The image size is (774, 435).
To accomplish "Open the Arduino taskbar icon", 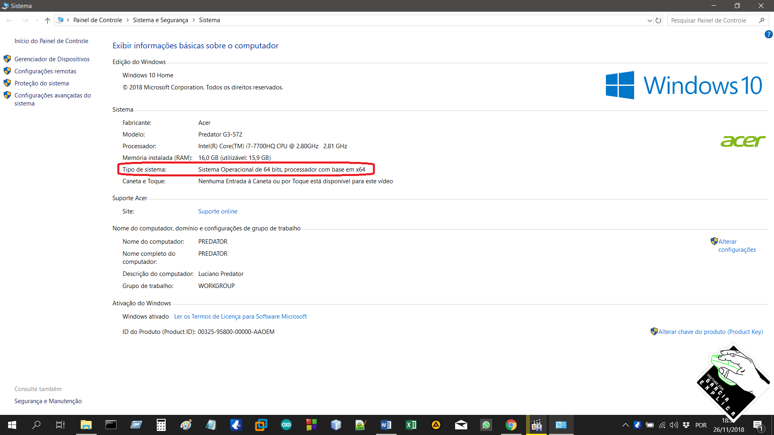I will tap(286, 425).
